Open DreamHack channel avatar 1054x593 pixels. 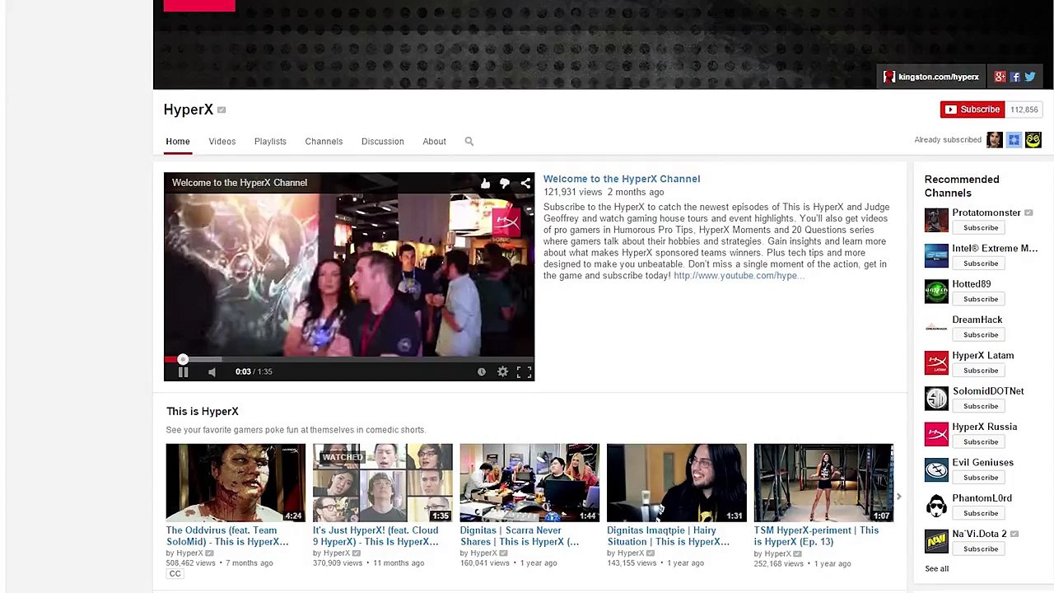[936, 327]
